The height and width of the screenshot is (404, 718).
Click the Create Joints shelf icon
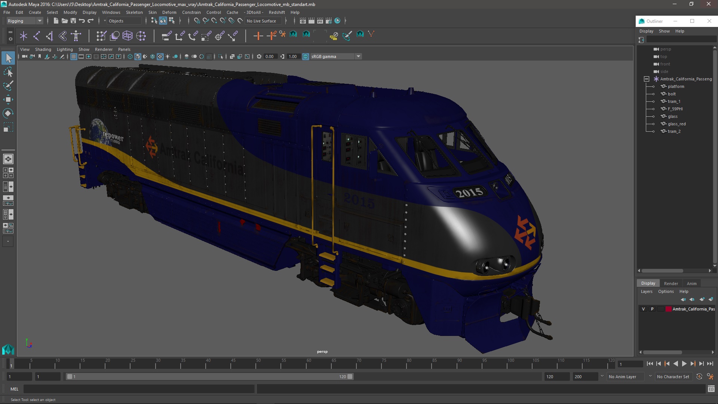coord(37,36)
